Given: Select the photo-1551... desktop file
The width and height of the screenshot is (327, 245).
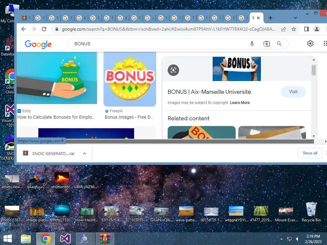Looking at the screenshot, I should click(x=12, y=214).
